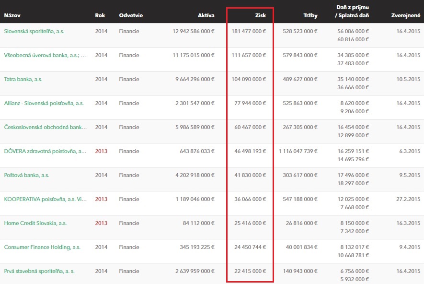This screenshot has height=284, width=424.
Task: Select profit value 41 830 000 €
Action: coord(250,175)
